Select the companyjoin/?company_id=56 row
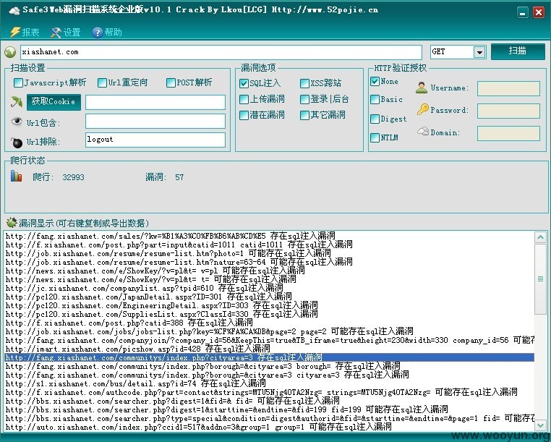Viewport: 551px width, 442px height. pyautogui.click(x=270, y=340)
